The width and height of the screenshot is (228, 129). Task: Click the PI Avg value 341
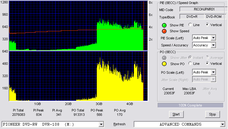[58, 115]
